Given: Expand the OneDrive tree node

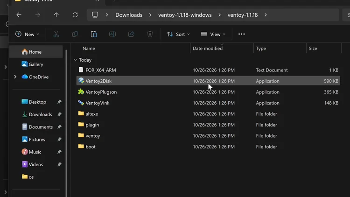Looking at the screenshot, I should point(15,77).
